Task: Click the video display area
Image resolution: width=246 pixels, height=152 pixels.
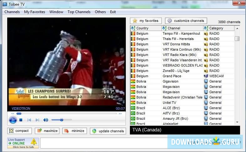Action: (67, 61)
